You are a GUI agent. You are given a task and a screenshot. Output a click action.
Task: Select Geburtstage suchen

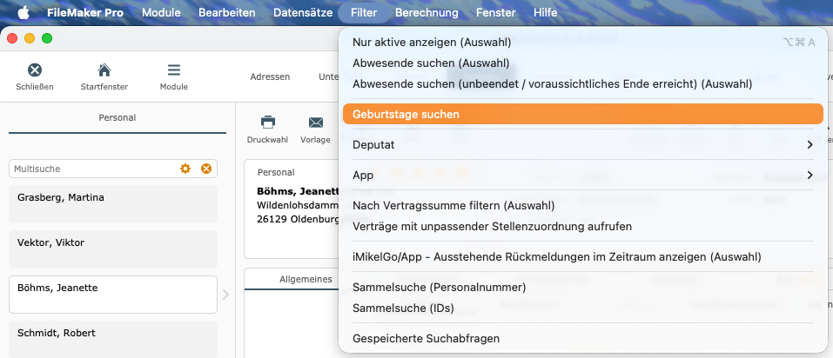tap(583, 114)
